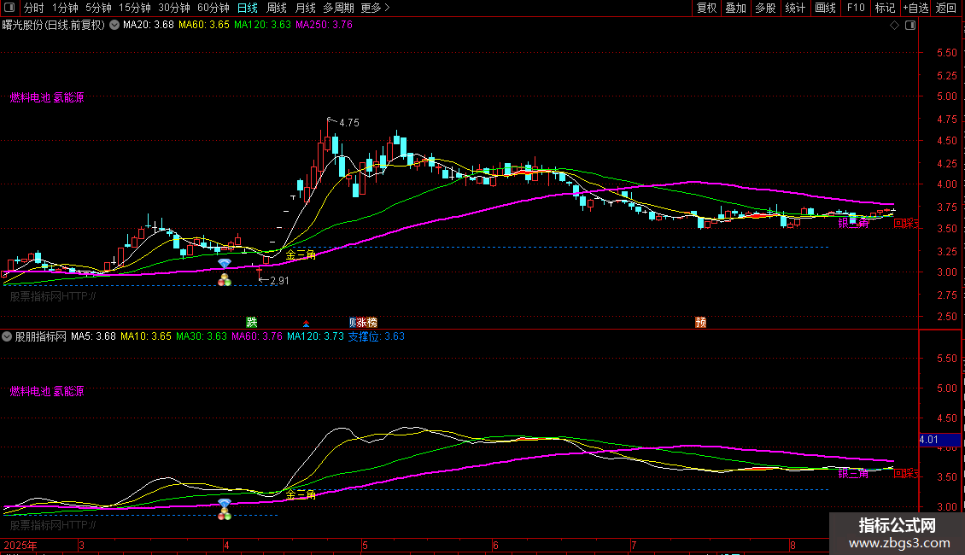Click the 4.75 high price label

tap(349, 122)
